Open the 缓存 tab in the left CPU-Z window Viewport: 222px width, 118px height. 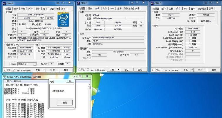[16, 9]
